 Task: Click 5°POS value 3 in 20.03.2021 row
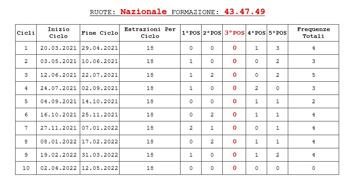[278, 48]
